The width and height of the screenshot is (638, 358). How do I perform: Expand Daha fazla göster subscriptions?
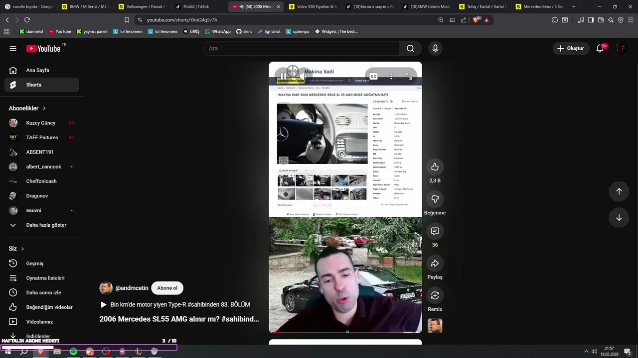[42, 225]
